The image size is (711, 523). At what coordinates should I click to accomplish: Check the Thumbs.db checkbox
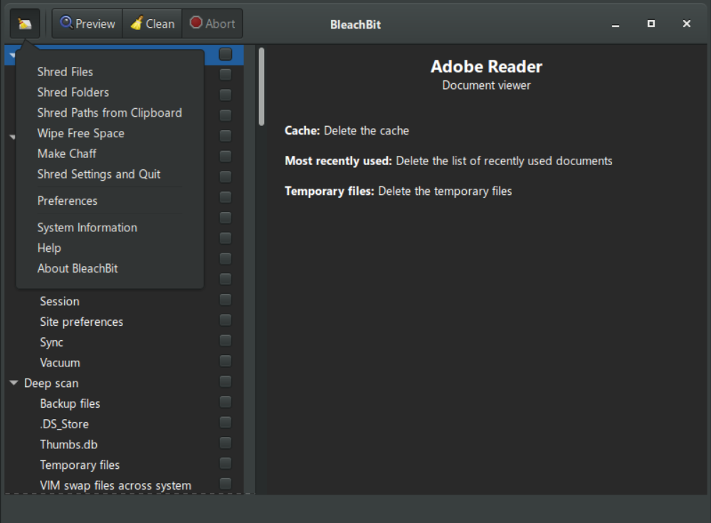pyautogui.click(x=226, y=443)
